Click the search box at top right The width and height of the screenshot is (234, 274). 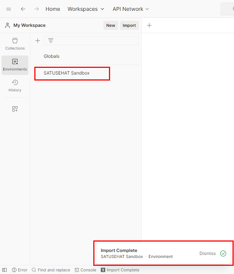coord(227,9)
